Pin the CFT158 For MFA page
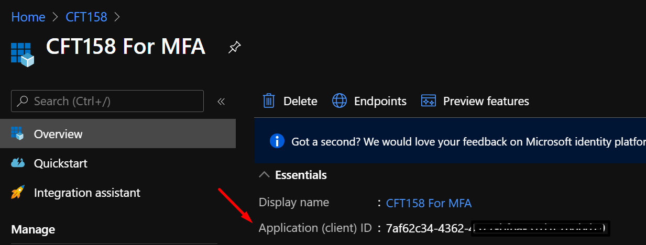Image resolution: width=646 pixels, height=245 pixels. coord(234,48)
